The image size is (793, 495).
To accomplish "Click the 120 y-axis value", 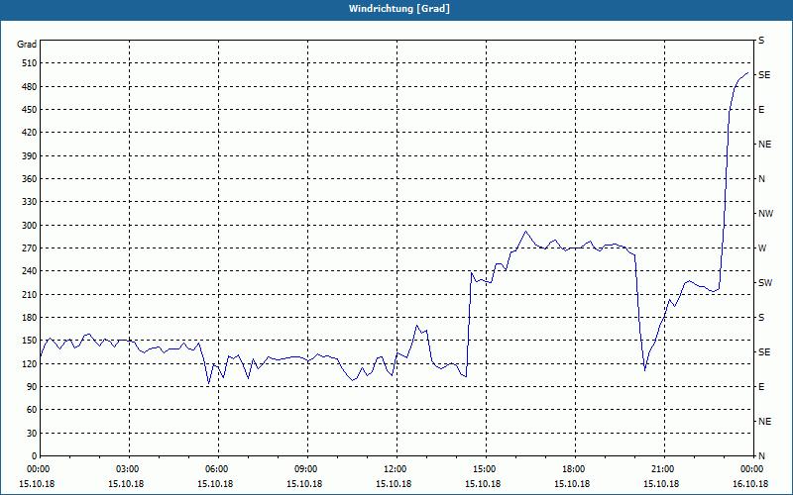I will click(x=30, y=363).
